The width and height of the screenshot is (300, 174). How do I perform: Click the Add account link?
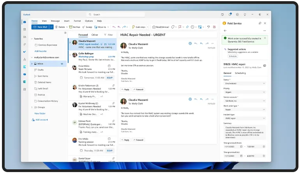(x=41, y=120)
